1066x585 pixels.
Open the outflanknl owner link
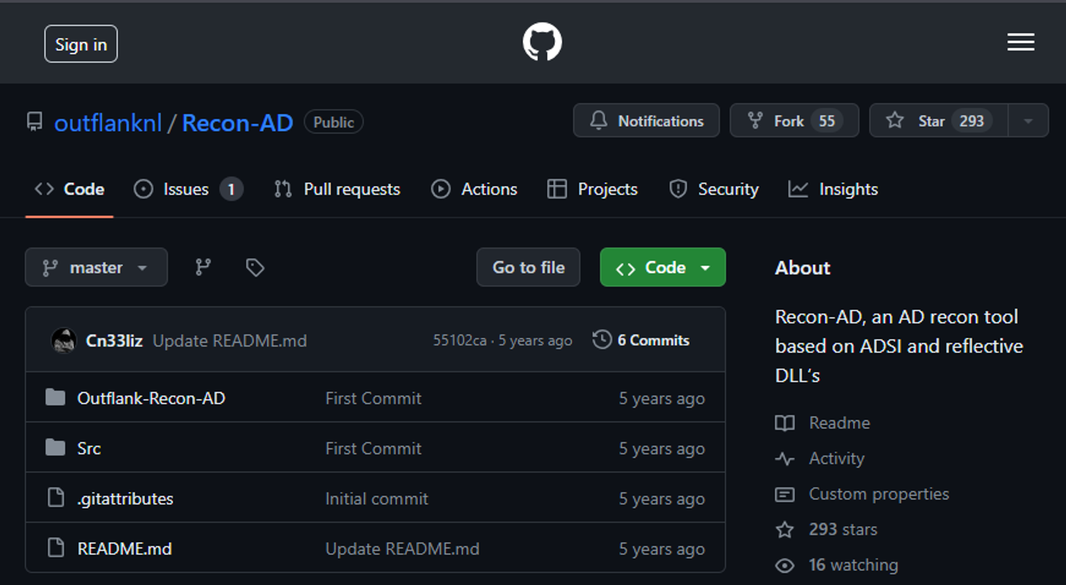pyautogui.click(x=108, y=123)
